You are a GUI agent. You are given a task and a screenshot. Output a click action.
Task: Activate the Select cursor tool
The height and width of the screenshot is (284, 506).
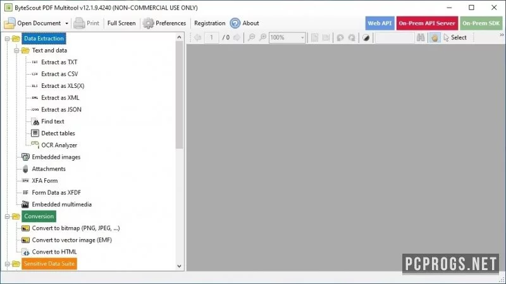point(455,38)
